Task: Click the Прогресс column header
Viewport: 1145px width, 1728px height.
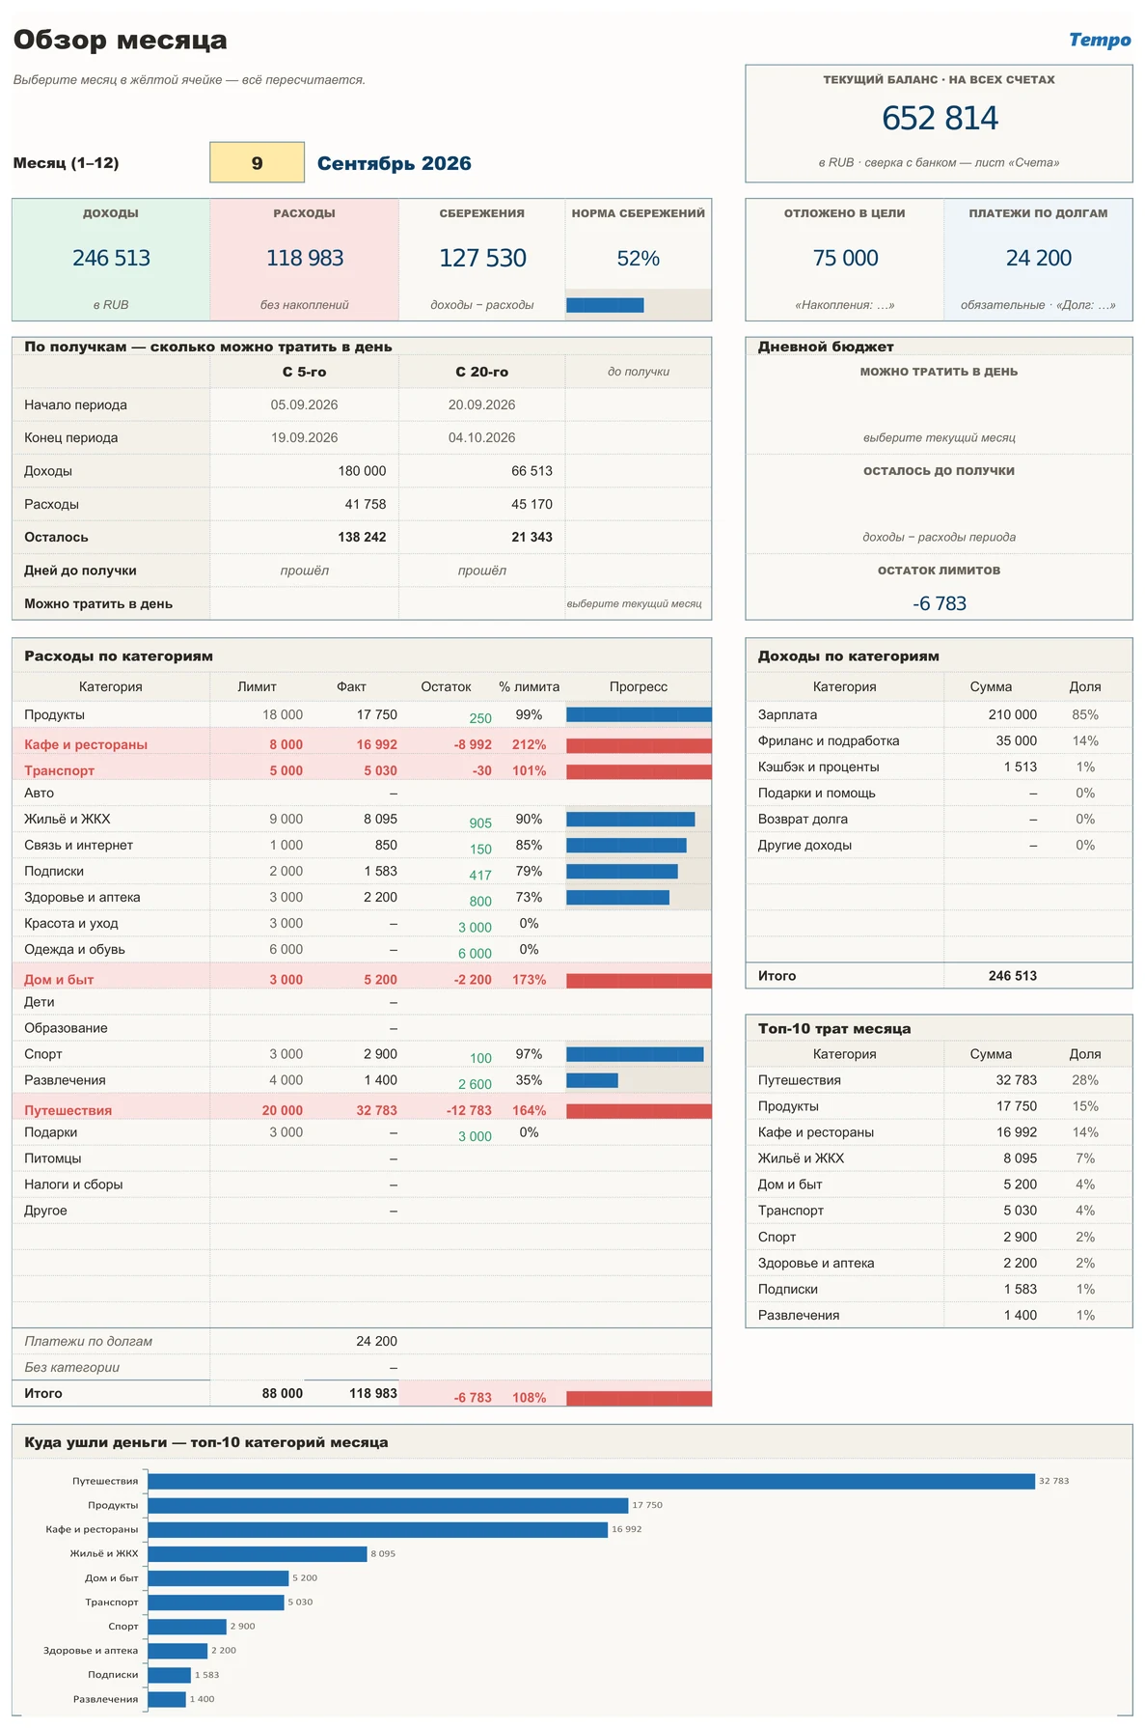Action: click(639, 686)
